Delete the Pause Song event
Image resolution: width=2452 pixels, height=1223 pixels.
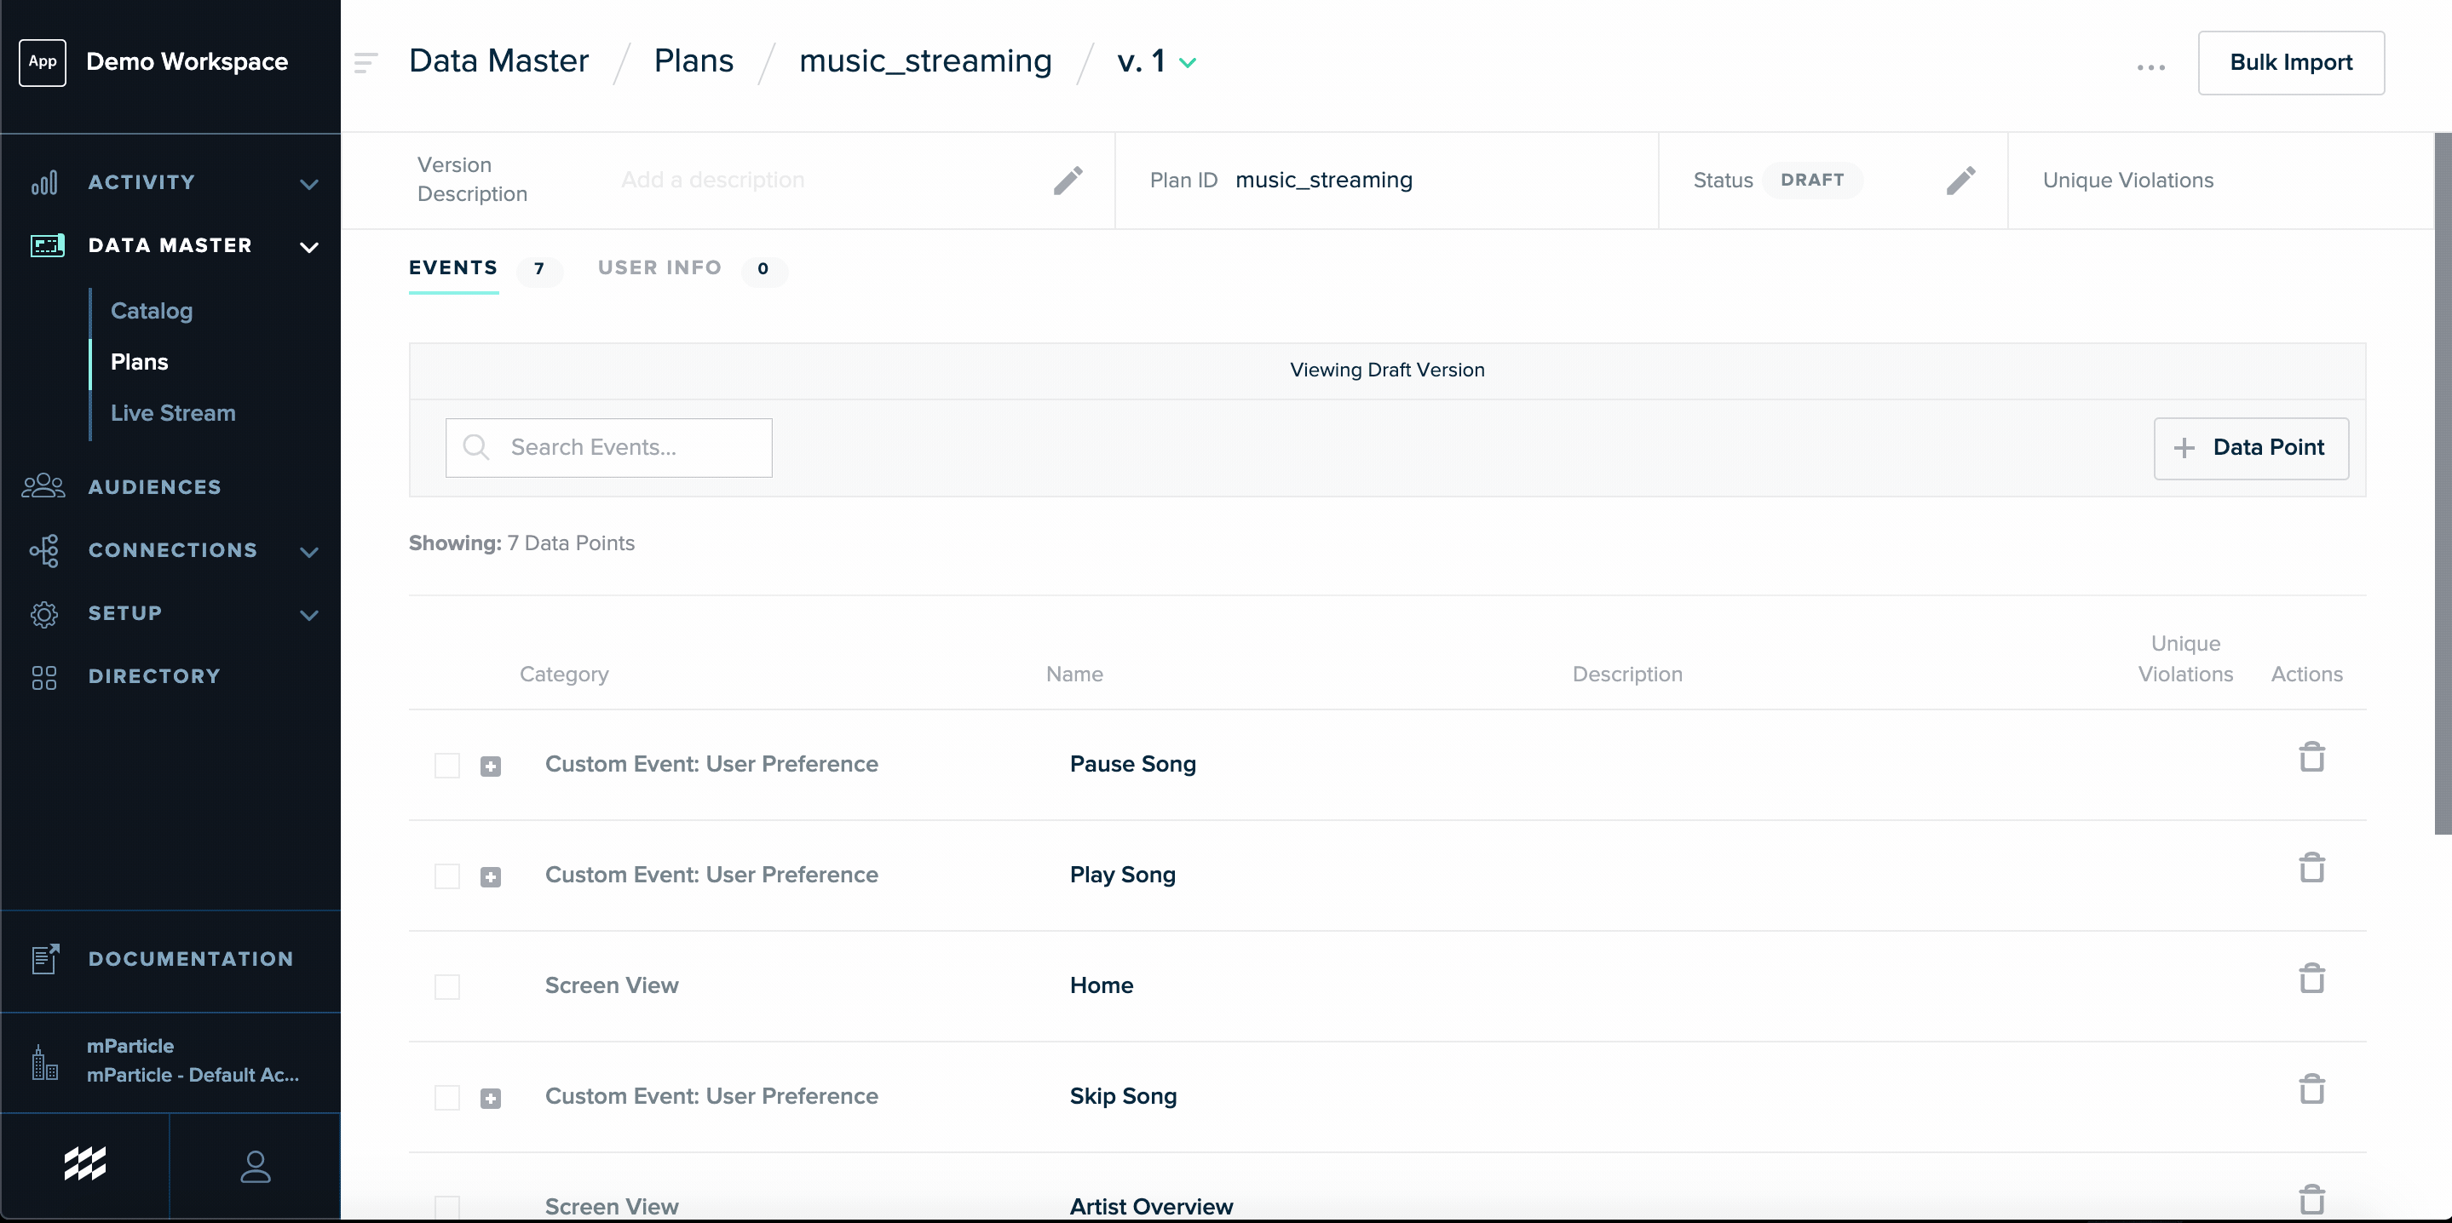click(x=2311, y=758)
